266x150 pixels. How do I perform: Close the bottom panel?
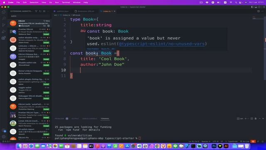[263, 118]
